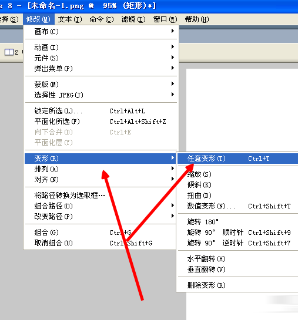The height and width of the screenshot is (320, 298).
Task: Select the highlighted 变形(R) menu entry
Action: [101, 159]
